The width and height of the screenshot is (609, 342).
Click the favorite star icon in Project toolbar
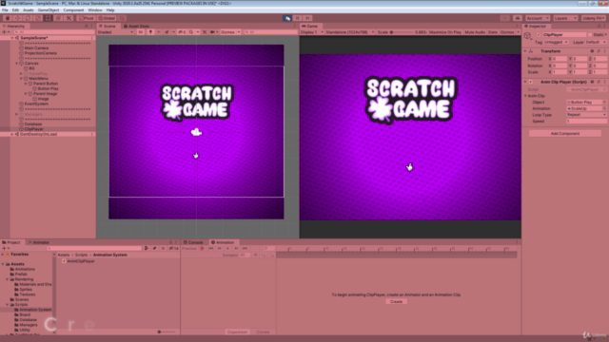coord(163,248)
